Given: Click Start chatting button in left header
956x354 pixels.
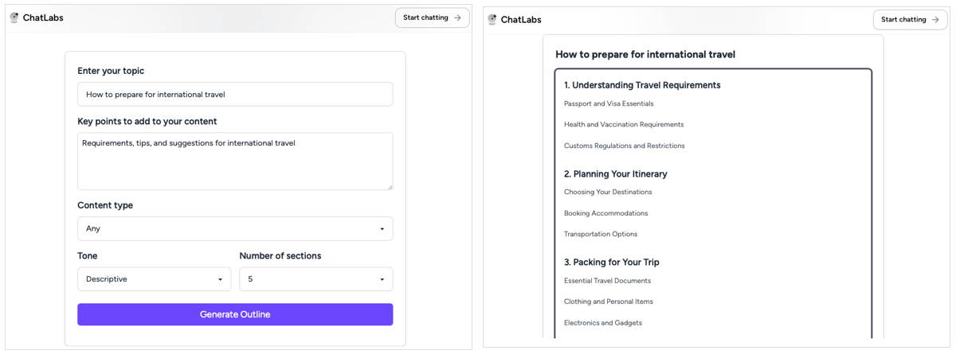Looking at the screenshot, I should tap(432, 18).
